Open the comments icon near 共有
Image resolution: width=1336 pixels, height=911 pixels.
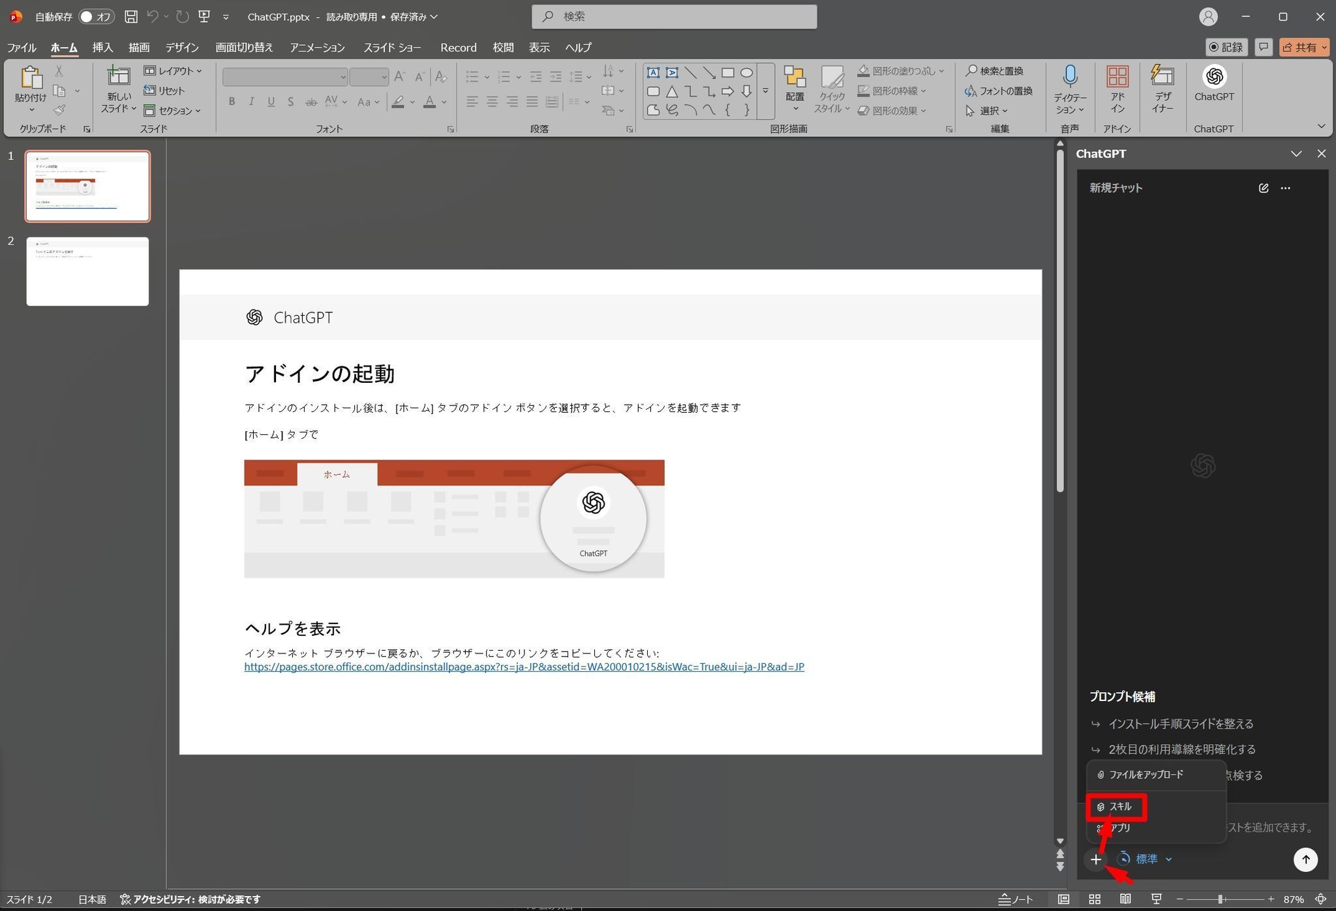[1264, 47]
